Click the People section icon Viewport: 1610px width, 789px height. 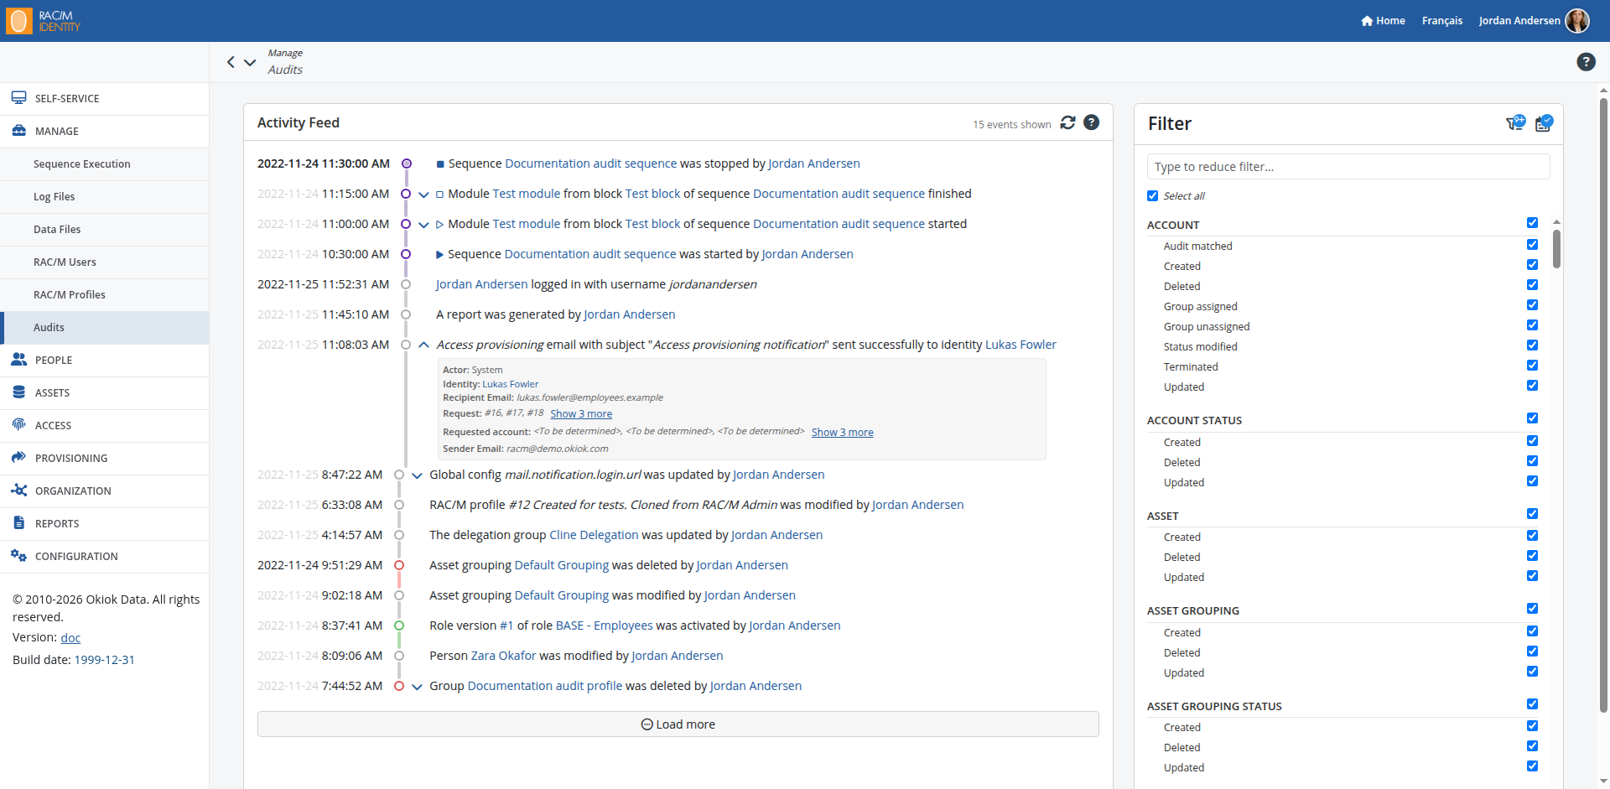tap(18, 360)
